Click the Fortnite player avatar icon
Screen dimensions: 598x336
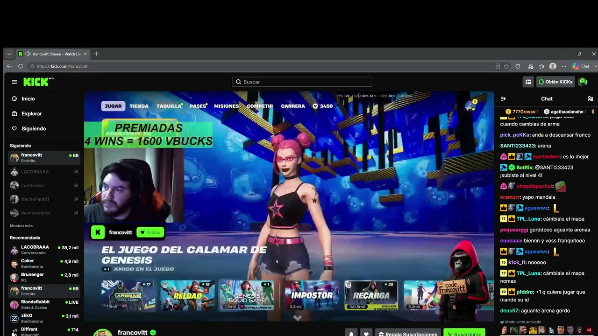[x=471, y=105]
